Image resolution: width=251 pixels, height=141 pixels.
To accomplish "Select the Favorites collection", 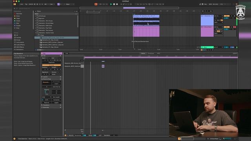I will [19, 14].
